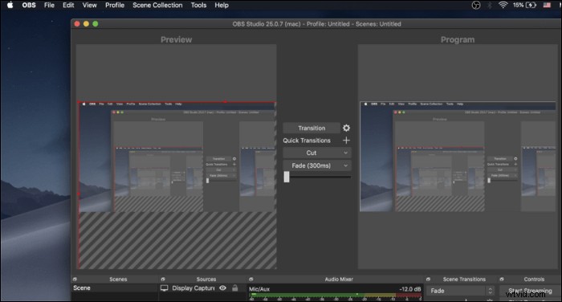Open the Fade scene transition combo box
This screenshot has width=562, height=302.
461,291
